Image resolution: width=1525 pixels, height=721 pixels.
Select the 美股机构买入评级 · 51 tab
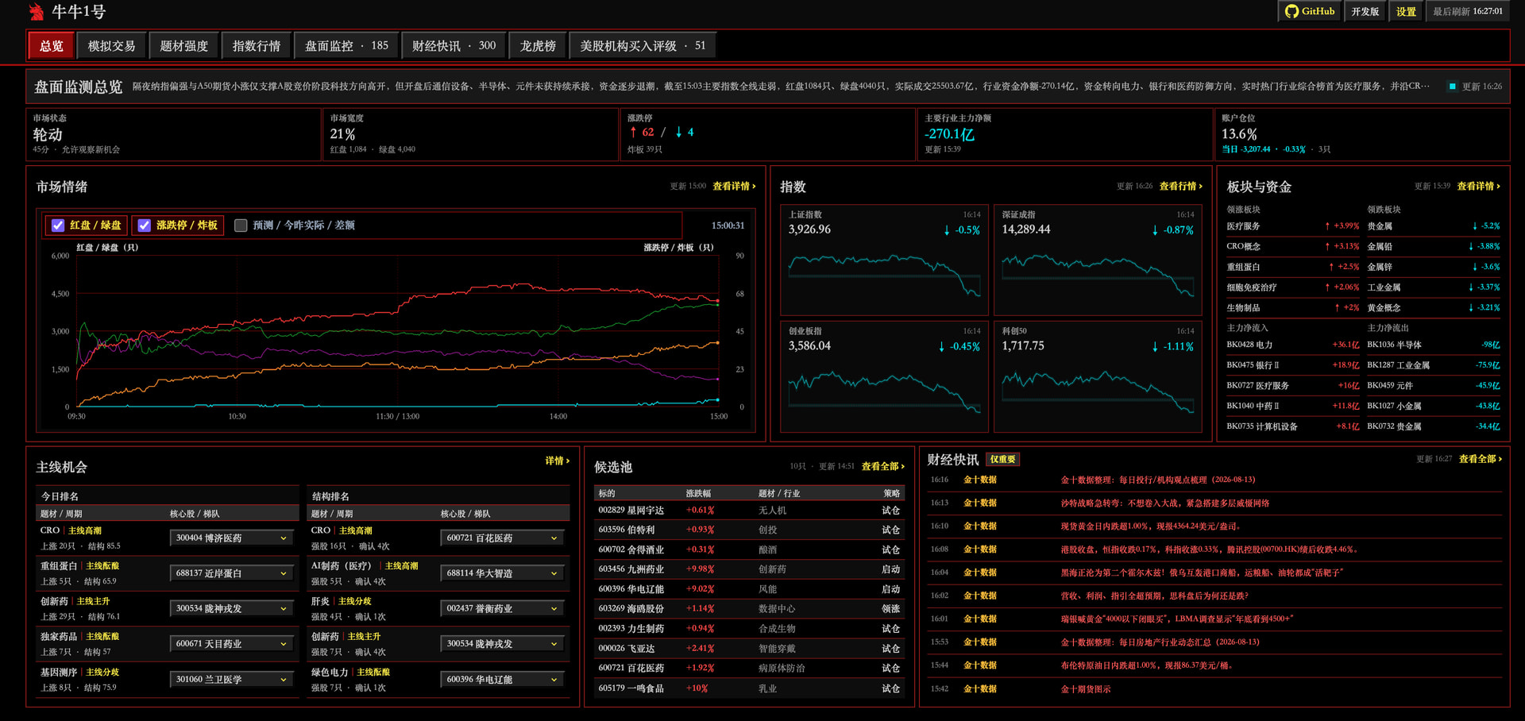coord(643,46)
